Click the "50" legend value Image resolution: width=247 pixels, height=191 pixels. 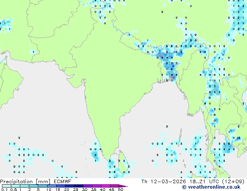pyautogui.click(x=120, y=189)
